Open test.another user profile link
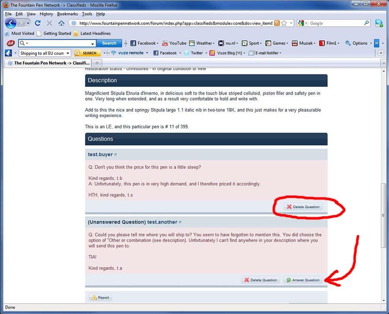The width and height of the screenshot is (389, 314). click(162, 222)
